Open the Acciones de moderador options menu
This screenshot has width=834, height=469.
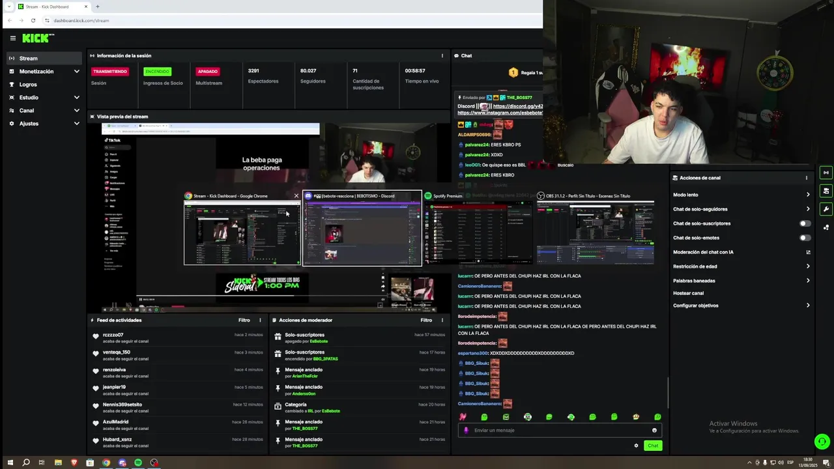[442, 320]
